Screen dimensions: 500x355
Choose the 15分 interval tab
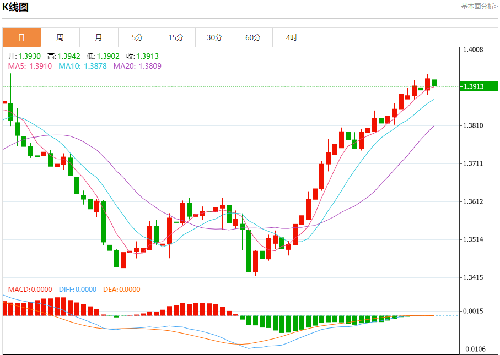pyautogui.click(x=176, y=37)
